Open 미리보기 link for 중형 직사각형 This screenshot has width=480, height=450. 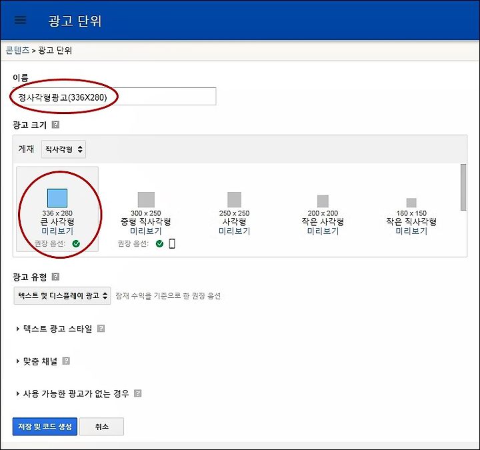146,231
